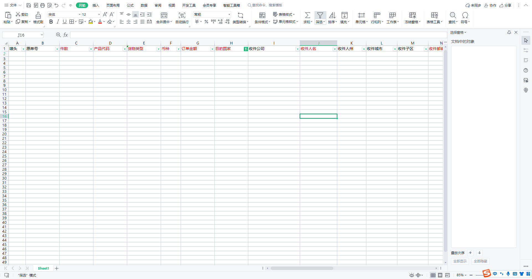This screenshot has width=532, height=279.
Task: Open the Conditional Formatting (条件格式) icon
Action: coord(262,15)
